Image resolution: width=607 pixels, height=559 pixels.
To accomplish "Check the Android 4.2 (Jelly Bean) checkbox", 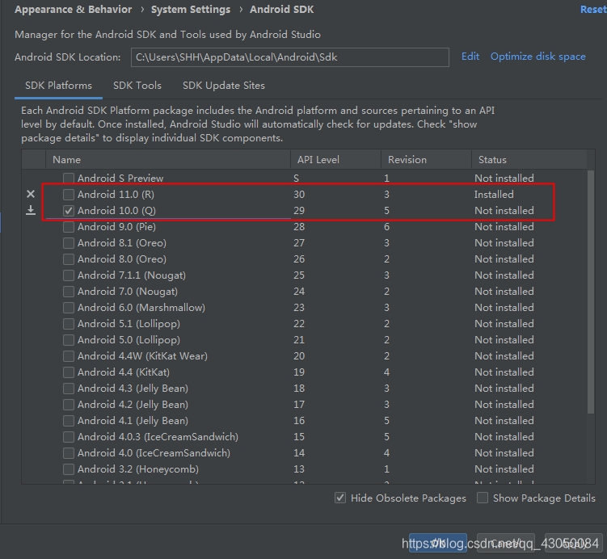I will 69,404.
